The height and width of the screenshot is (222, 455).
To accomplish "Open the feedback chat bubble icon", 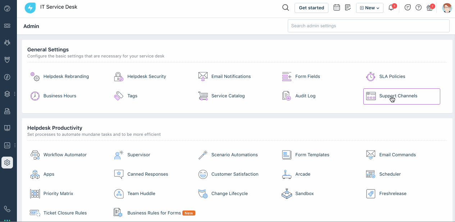I will tap(408, 7).
